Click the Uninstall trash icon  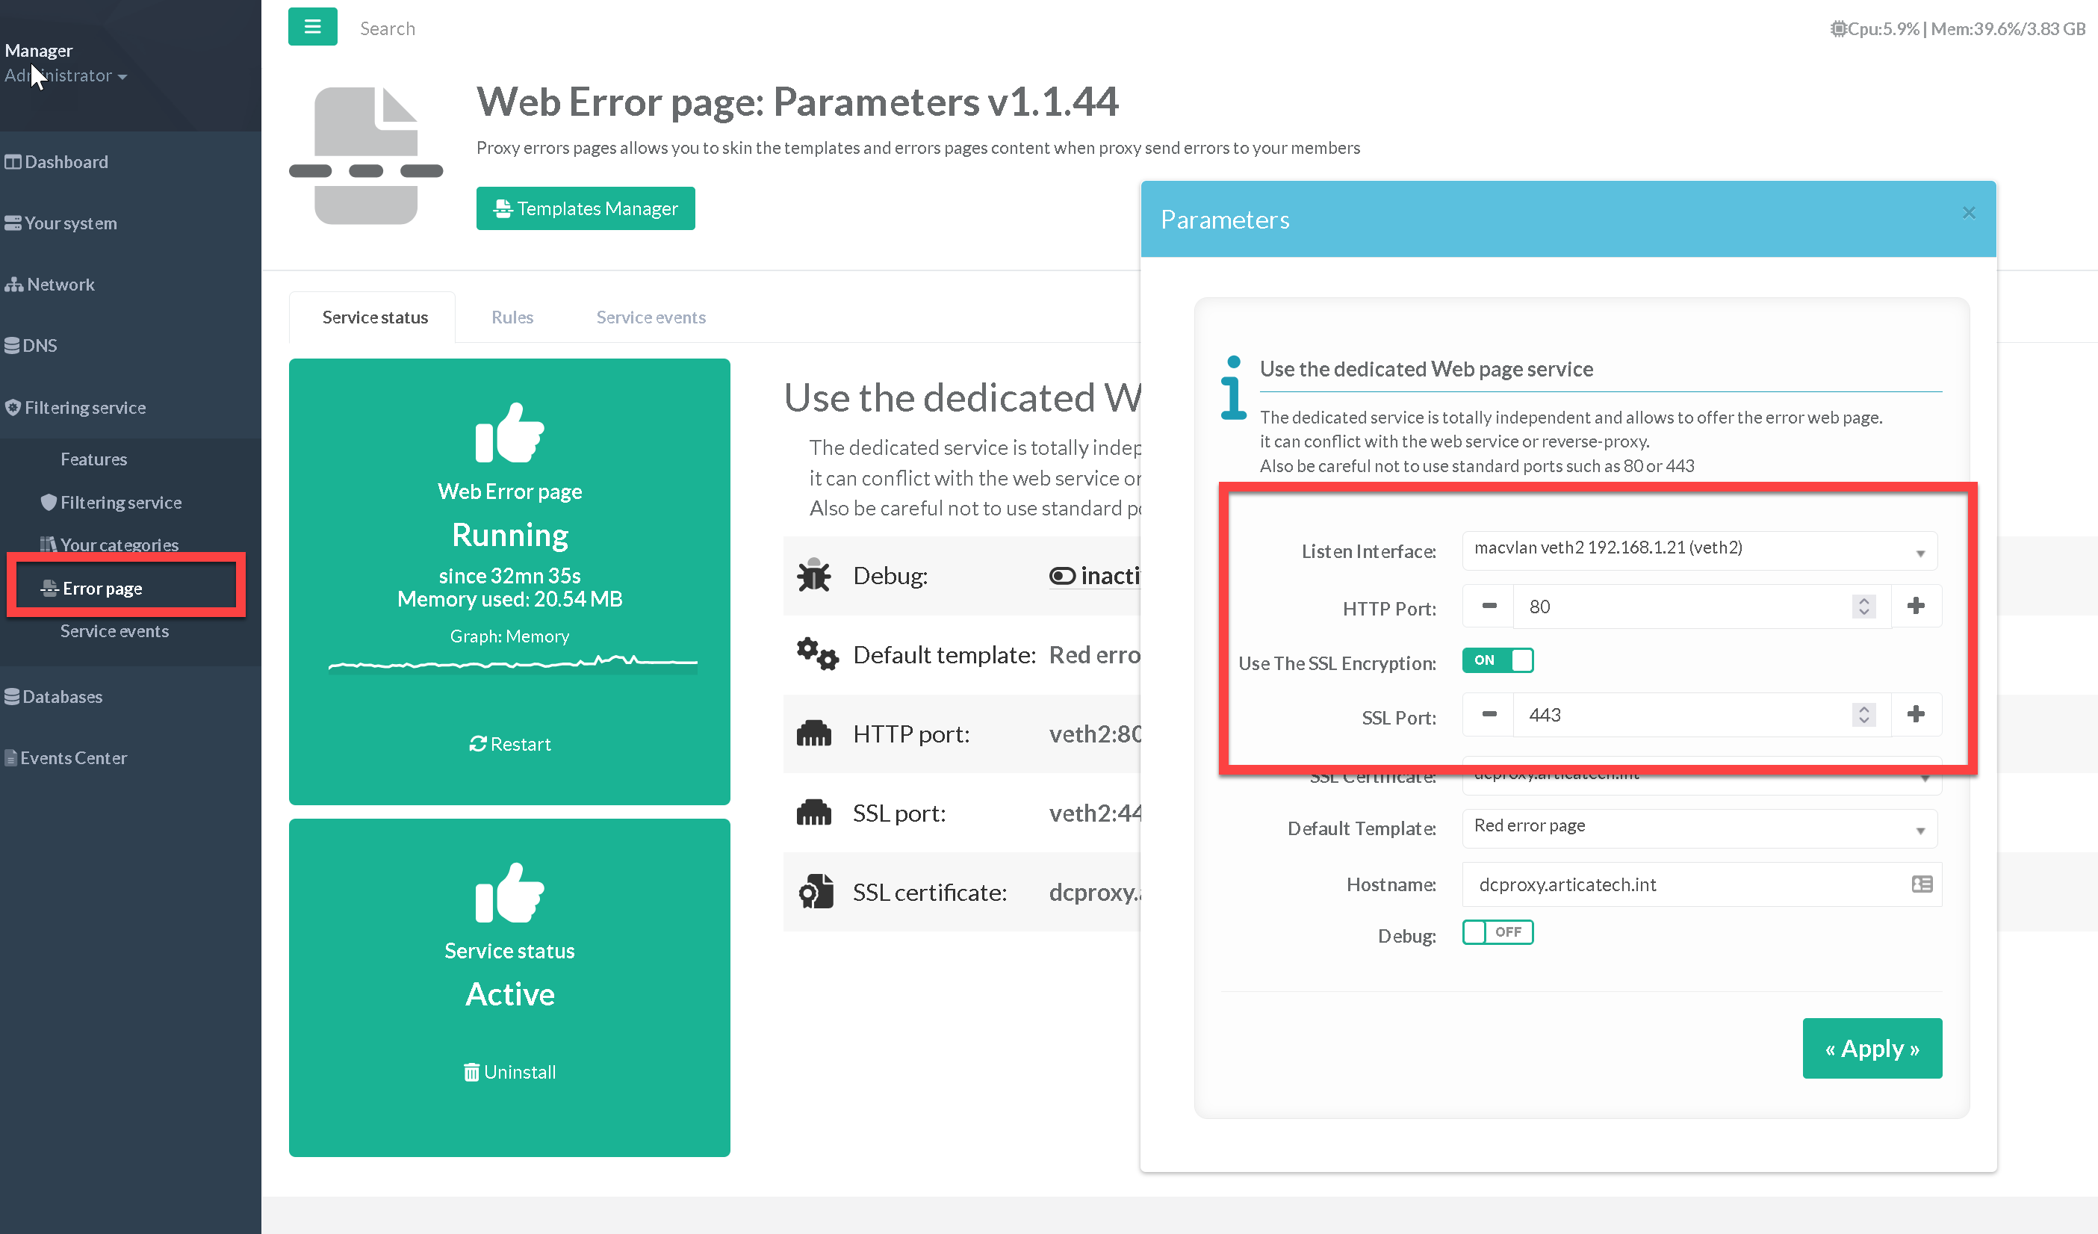point(471,1072)
